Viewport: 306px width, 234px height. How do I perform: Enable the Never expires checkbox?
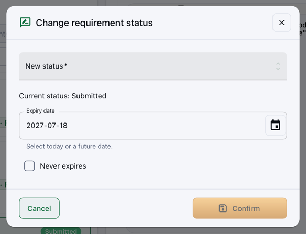pos(29,166)
